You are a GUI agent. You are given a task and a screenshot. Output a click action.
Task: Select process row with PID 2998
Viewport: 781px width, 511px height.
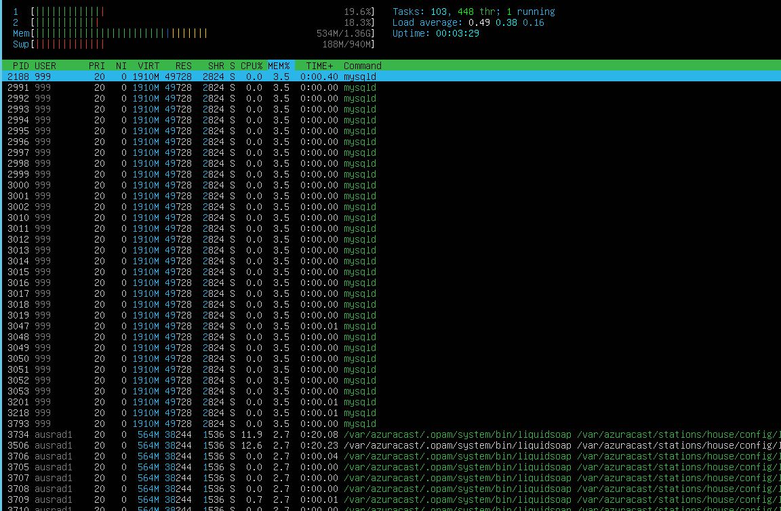tap(390, 163)
